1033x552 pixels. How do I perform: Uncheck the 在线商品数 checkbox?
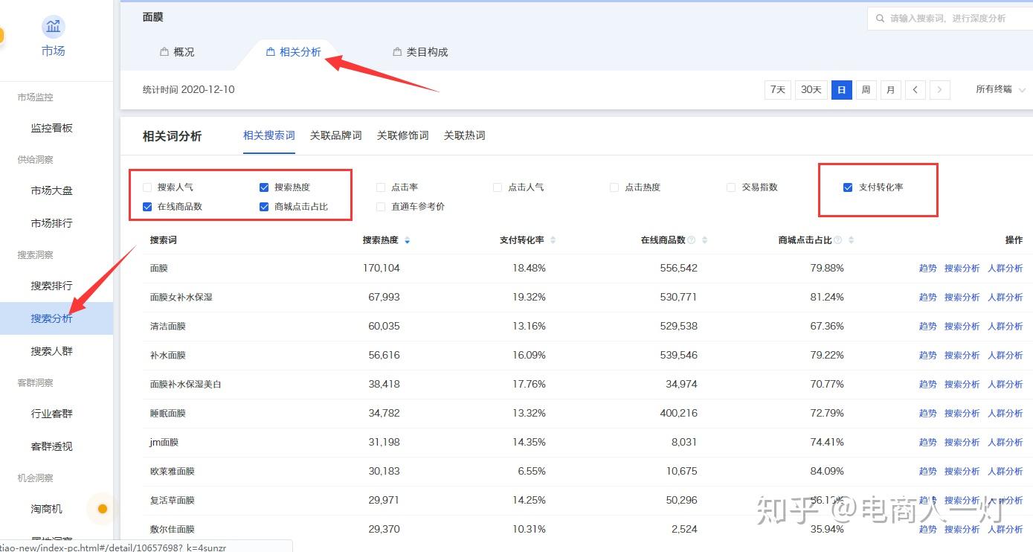(147, 207)
